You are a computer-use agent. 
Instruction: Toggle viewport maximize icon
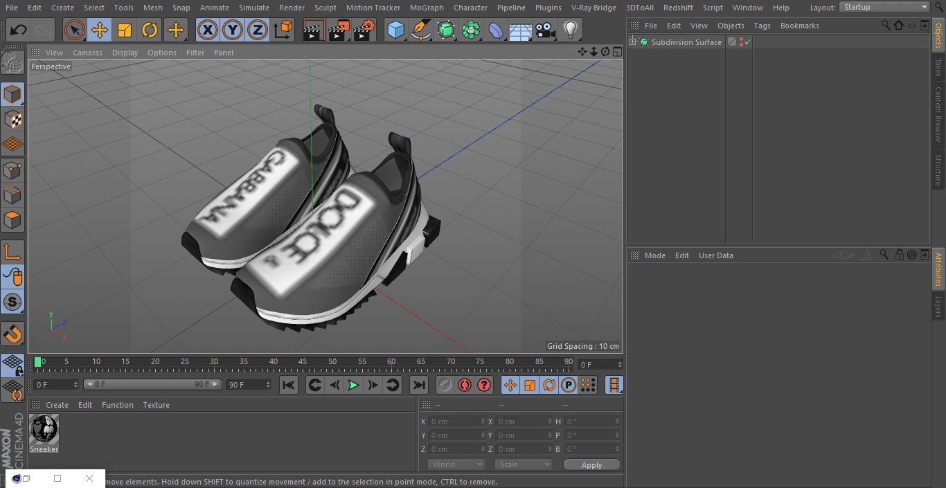[617, 52]
